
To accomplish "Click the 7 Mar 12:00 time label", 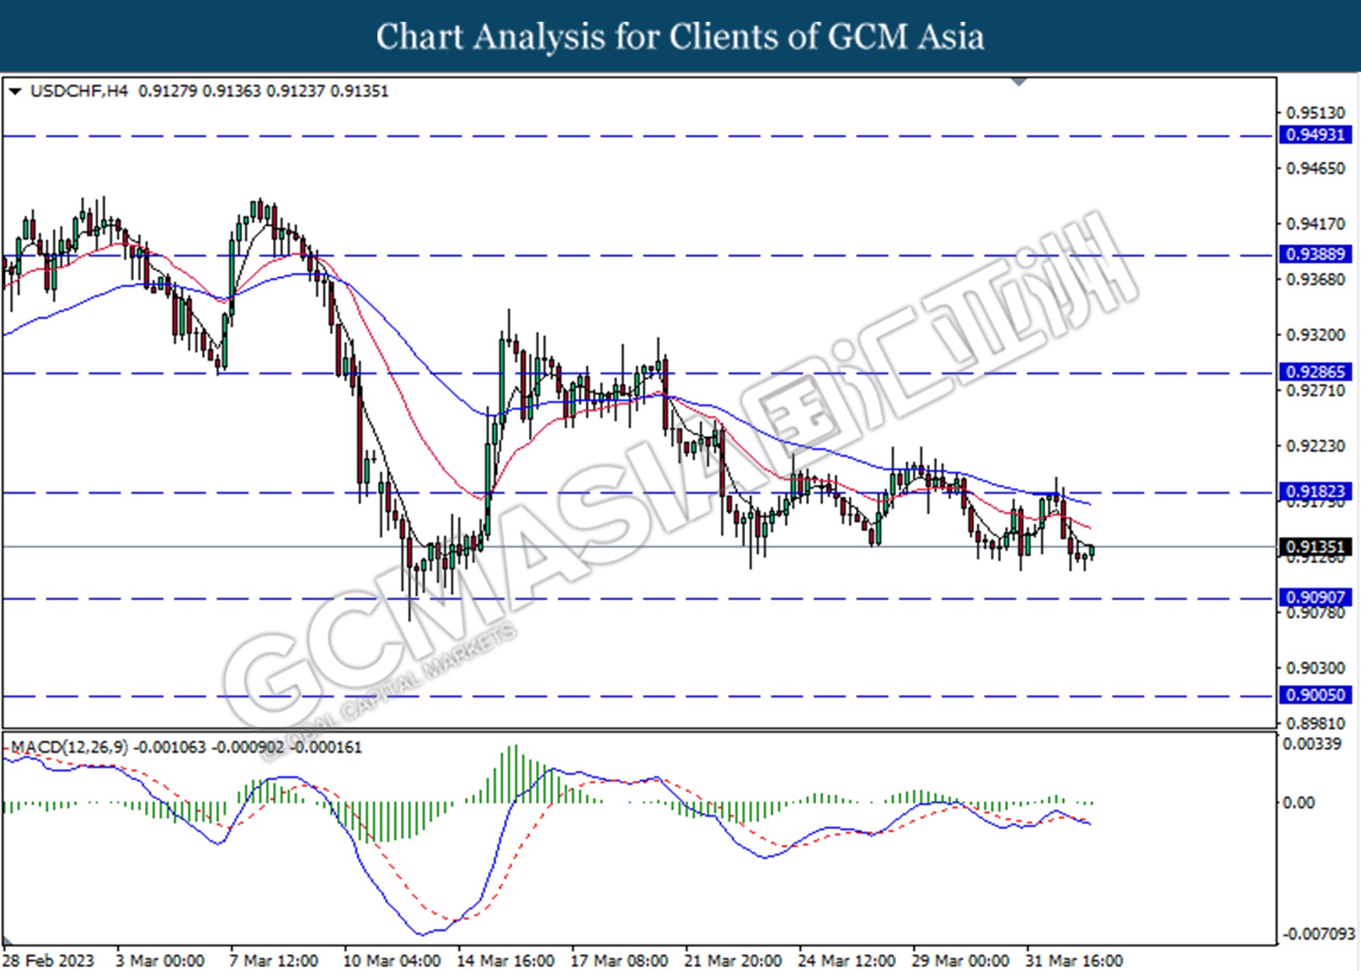I will 274,961.
